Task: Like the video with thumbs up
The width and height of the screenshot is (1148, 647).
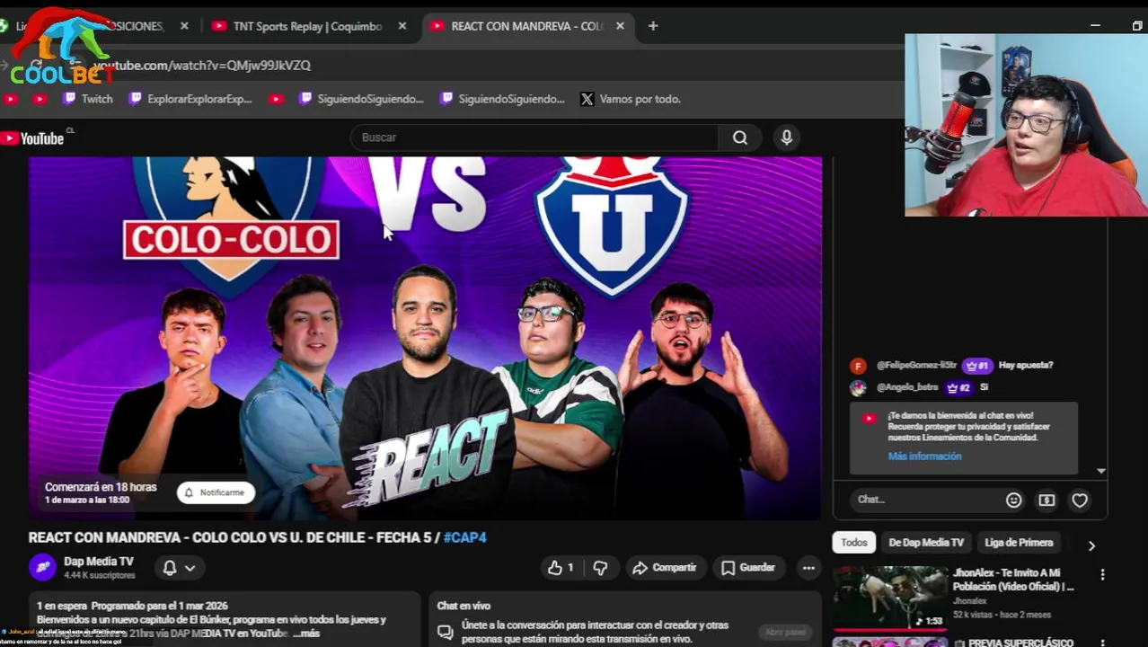Action: coord(561,568)
